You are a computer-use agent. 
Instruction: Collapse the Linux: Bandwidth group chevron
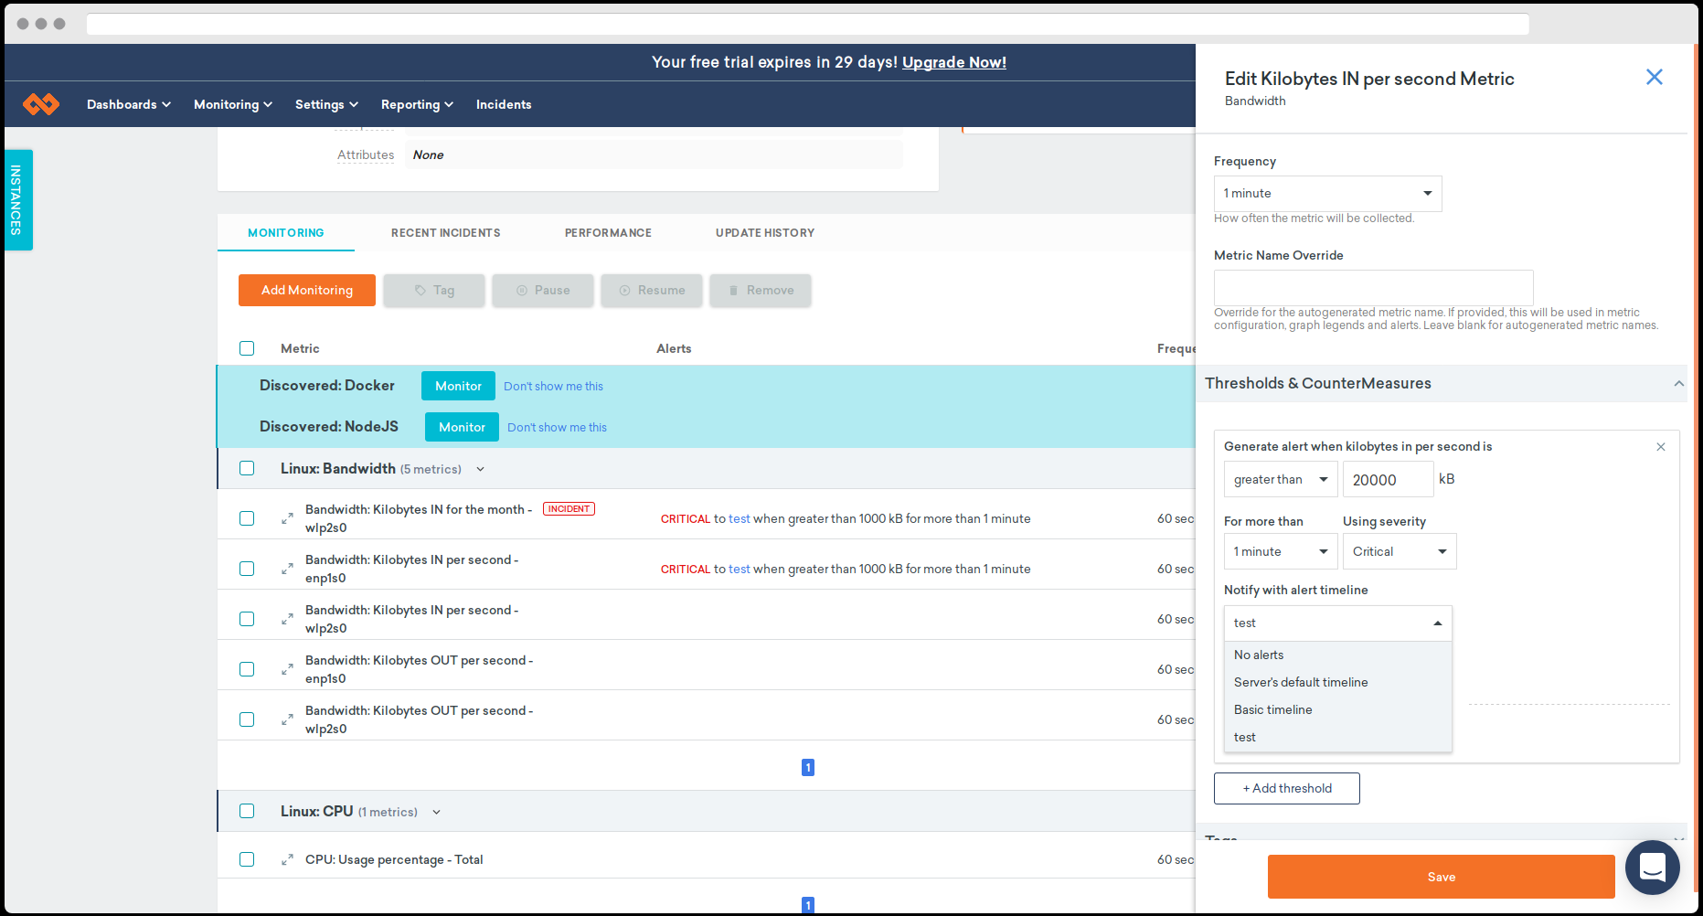click(480, 469)
